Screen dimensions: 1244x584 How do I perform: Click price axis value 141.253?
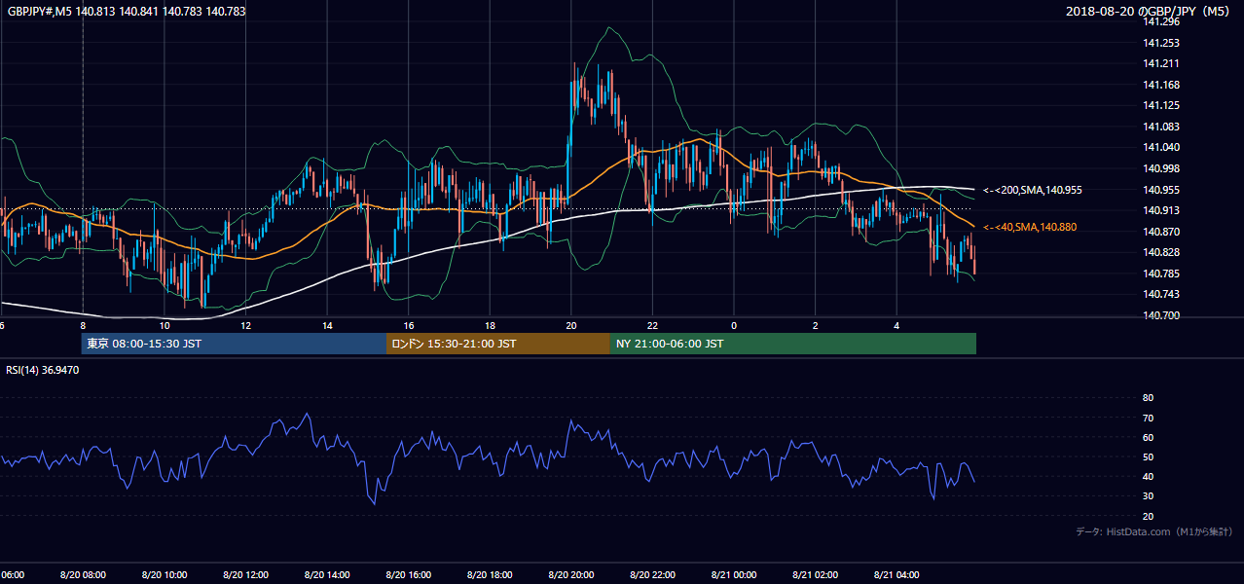click(1161, 43)
